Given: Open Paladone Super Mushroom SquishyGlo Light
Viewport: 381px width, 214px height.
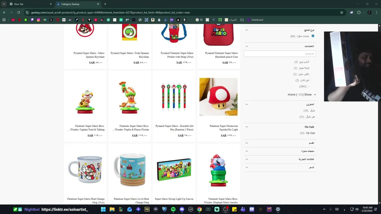Looking at the screenshot, I should pyautogui.click(x=224, y=128).
